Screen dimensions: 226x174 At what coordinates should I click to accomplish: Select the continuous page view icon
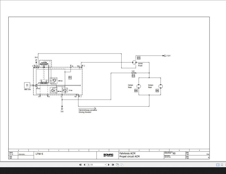click(x=222, y=165)
